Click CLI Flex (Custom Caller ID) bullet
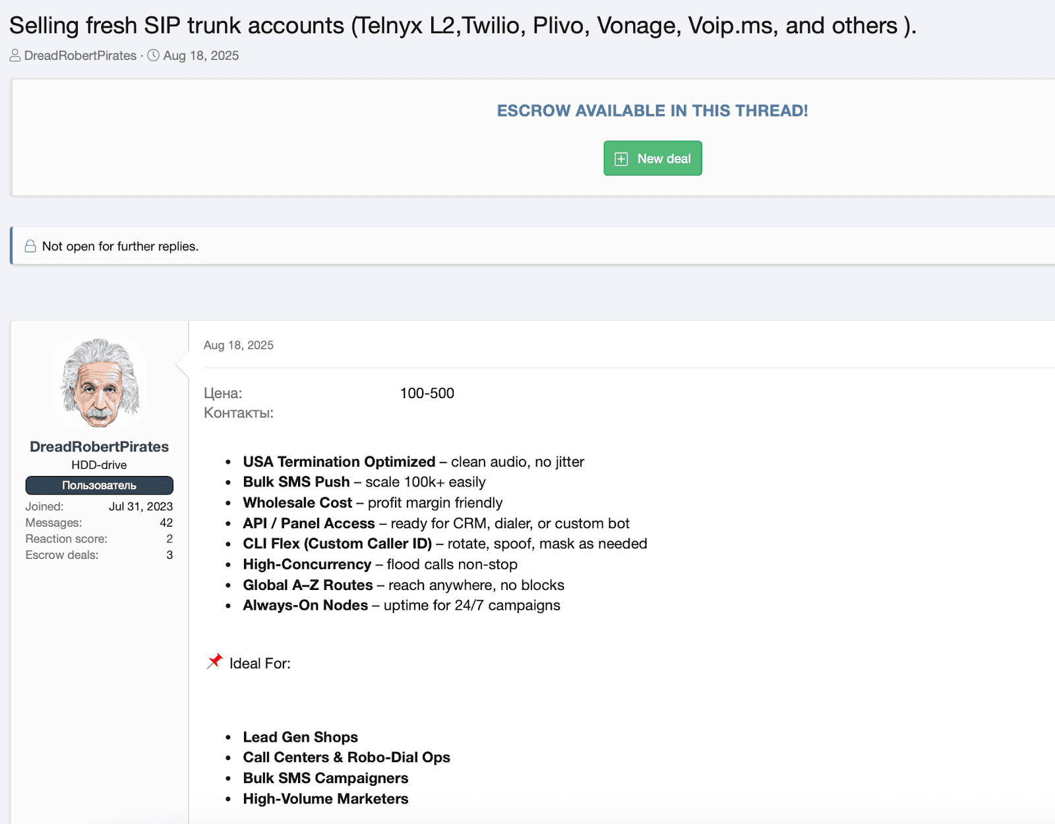The height and width of the screenshot is (824, 1055). [x=445, y=544]
